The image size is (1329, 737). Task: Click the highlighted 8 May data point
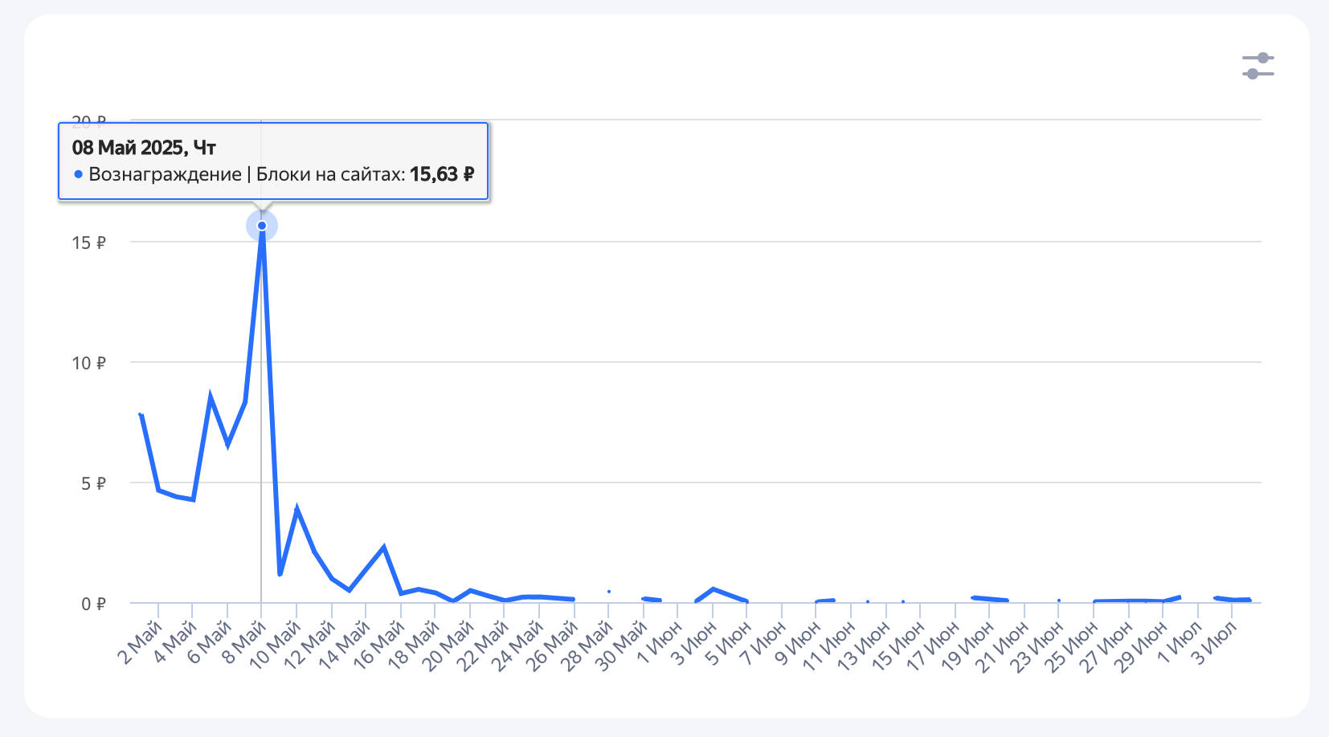262,226
